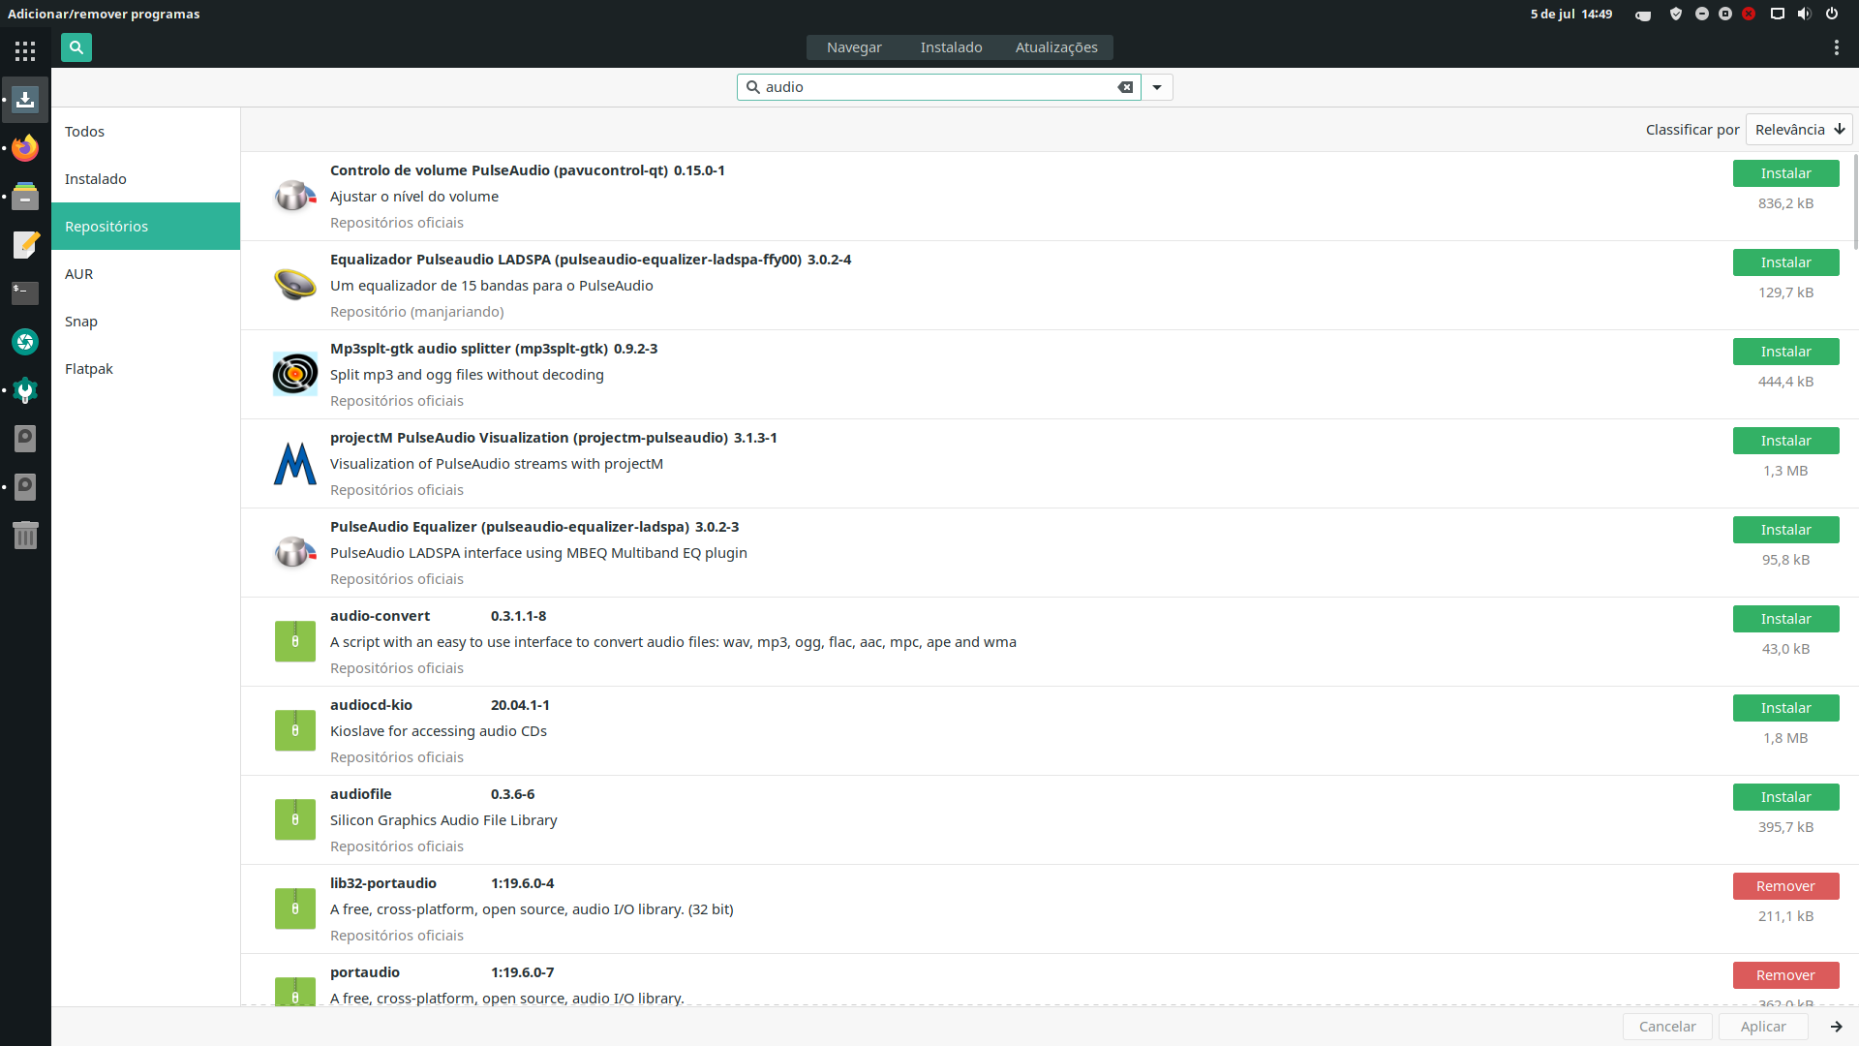The height and width of the screenshot is (1046, 1859).
Task: Click the Aplicar button
Action: (x=1763, y=1027)
